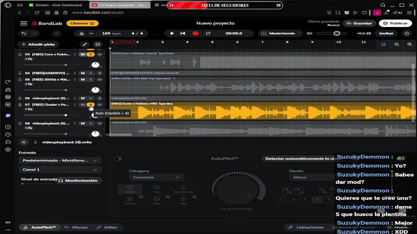
Task: Open the browser downloads icon
Action: coord(386,13)
